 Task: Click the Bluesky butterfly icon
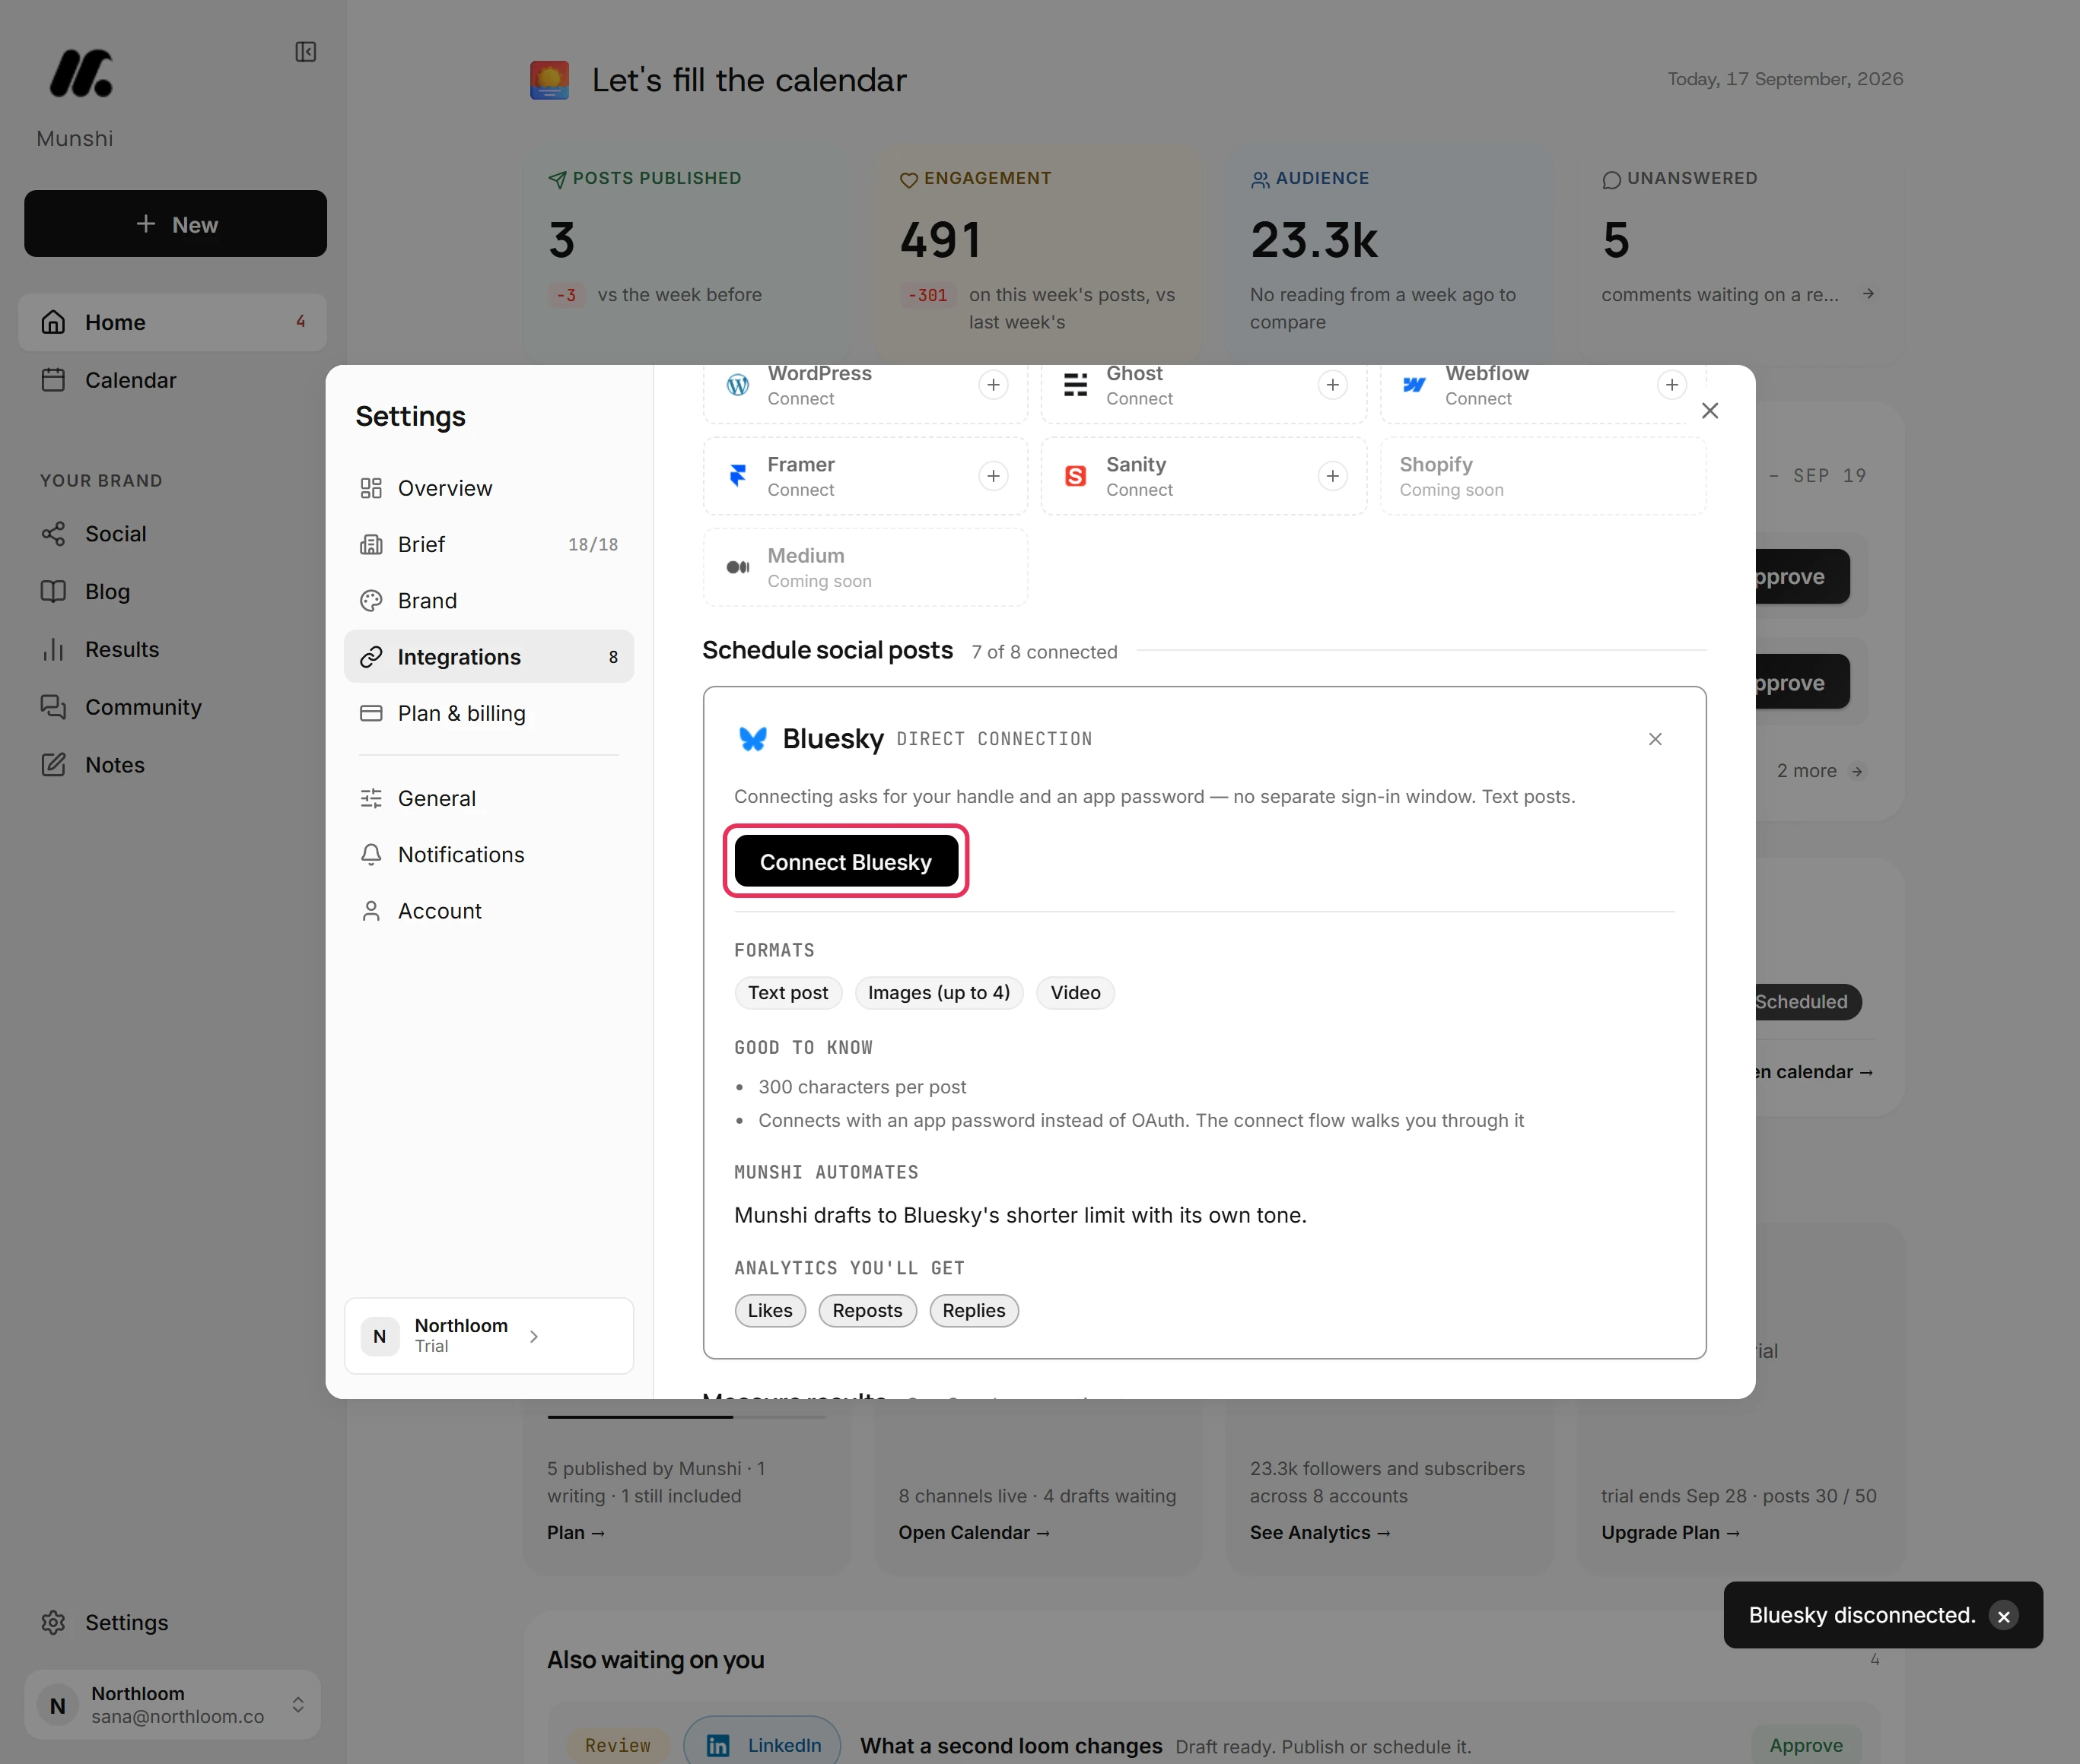tap(752, 739)
